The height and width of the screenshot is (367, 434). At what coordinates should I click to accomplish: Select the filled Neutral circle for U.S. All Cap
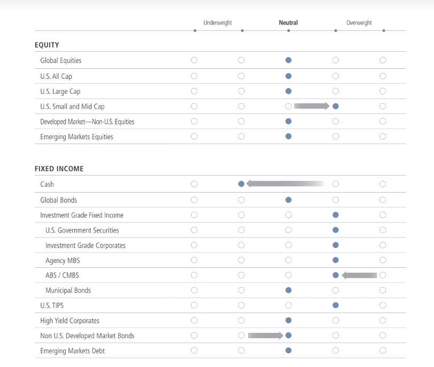point(289,76)
